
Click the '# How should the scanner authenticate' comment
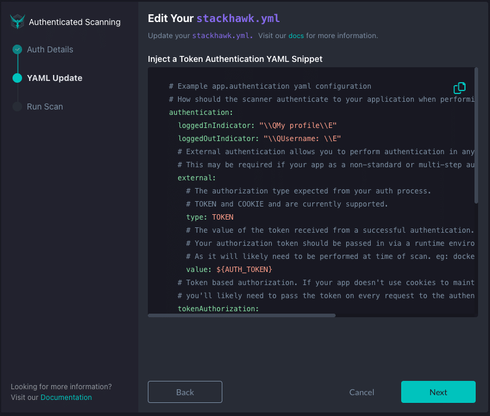coord(321,99)
